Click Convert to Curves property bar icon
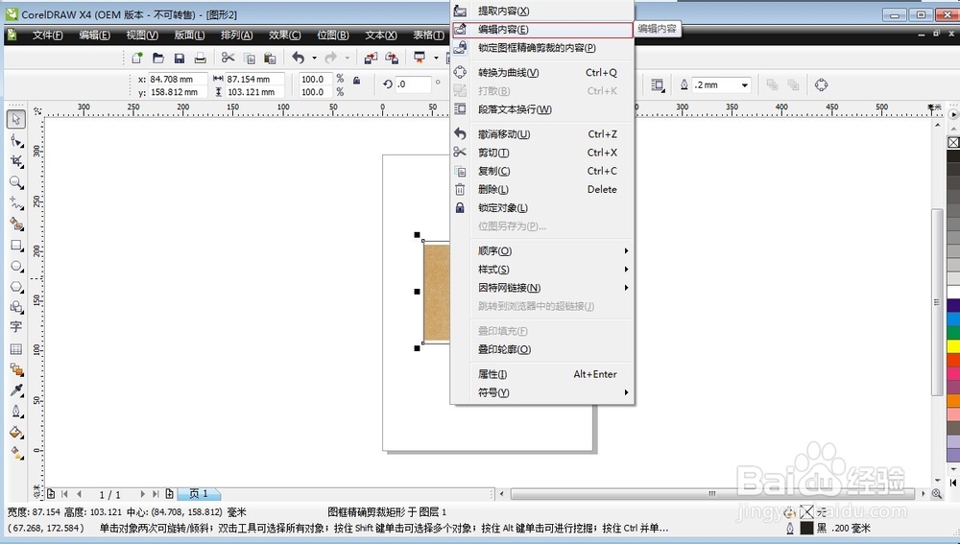Viewport: 960px width, 544px height. (x=821, y=85)
